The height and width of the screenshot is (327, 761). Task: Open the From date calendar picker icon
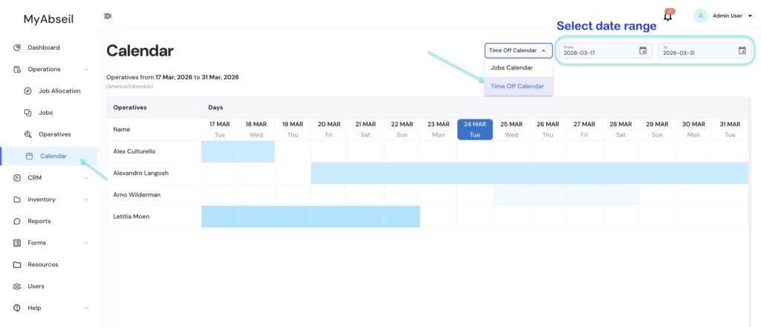coord(643,50)
